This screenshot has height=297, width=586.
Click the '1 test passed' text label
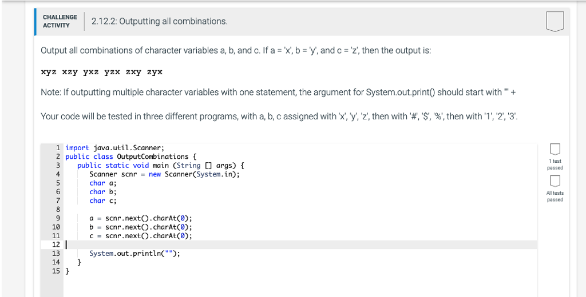(555, 164)
